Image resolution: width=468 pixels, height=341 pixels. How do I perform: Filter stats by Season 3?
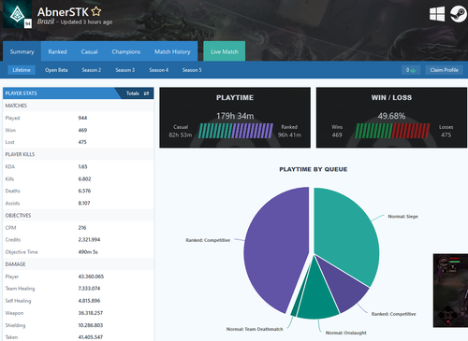[125, 70]
